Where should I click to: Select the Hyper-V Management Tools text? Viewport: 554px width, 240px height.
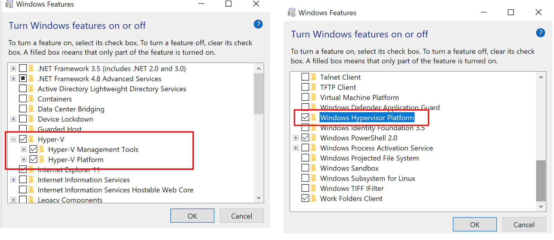point(93,149)
